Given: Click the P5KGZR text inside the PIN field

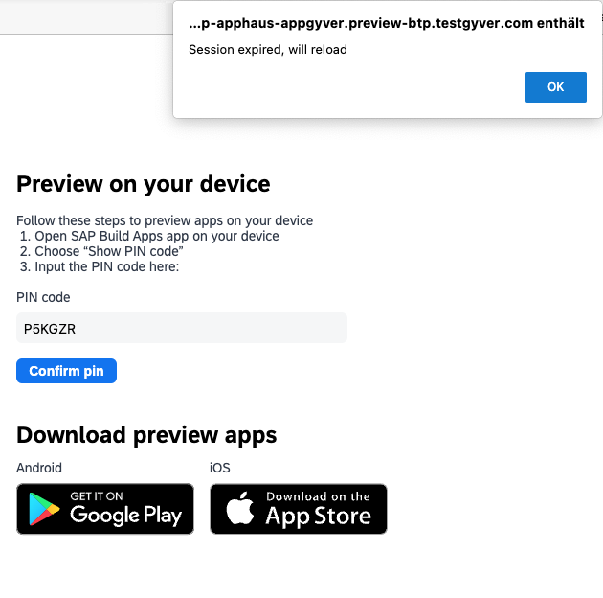Looking at the screenshot, I should (50, 329).
